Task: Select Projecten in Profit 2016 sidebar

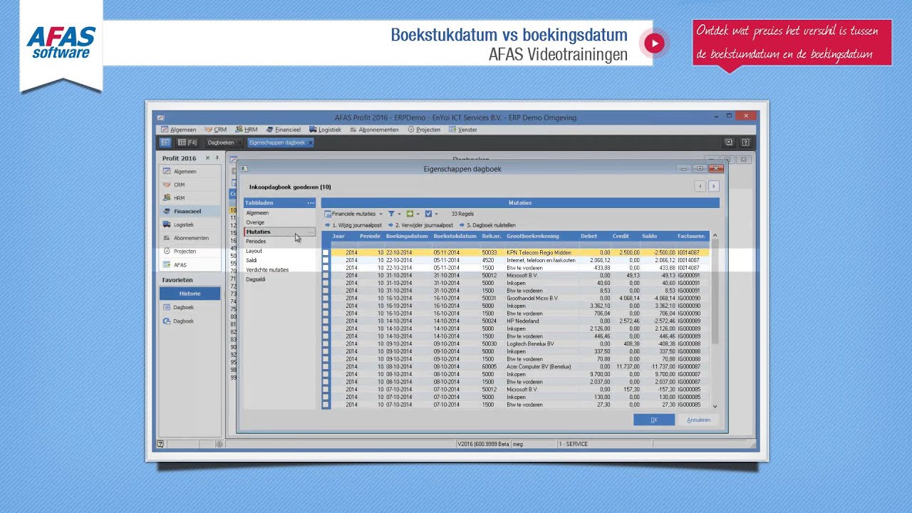Action: (x=190, y=252)
